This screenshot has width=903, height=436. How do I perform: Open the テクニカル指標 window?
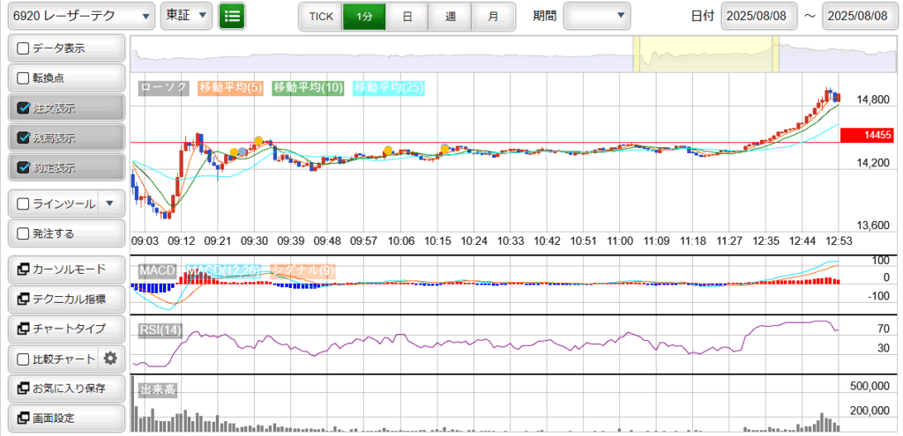click(x=66, y=299)
